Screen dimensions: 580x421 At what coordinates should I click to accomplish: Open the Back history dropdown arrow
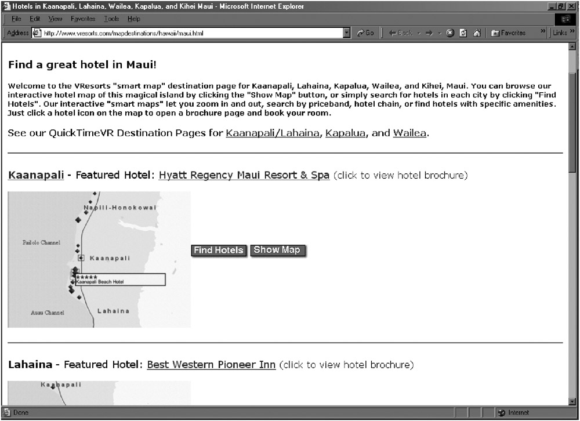tap(419, 33)
